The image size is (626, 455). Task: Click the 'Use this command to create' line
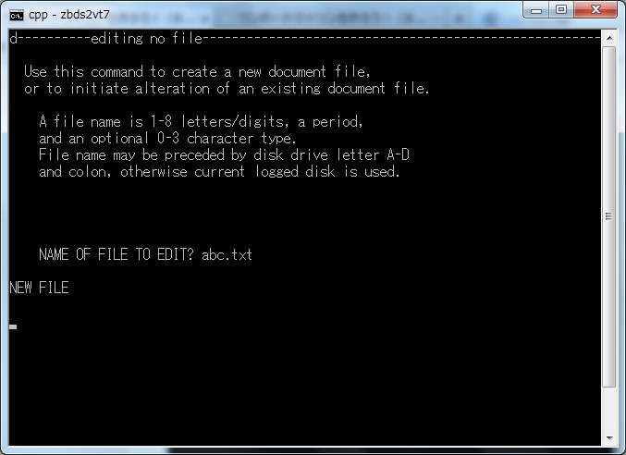tap(197, 72)
